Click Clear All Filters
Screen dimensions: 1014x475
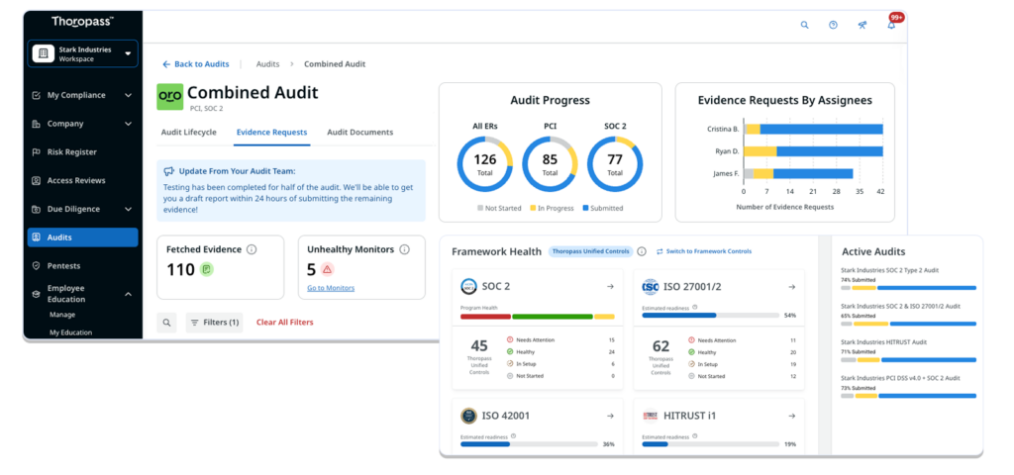pyautogui.click(x=284, y=322)
